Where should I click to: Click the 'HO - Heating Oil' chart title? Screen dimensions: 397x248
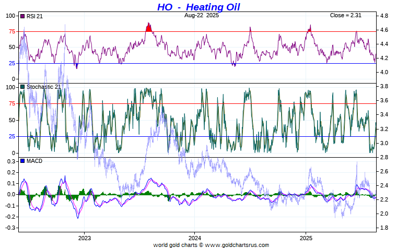coord(198,7)
